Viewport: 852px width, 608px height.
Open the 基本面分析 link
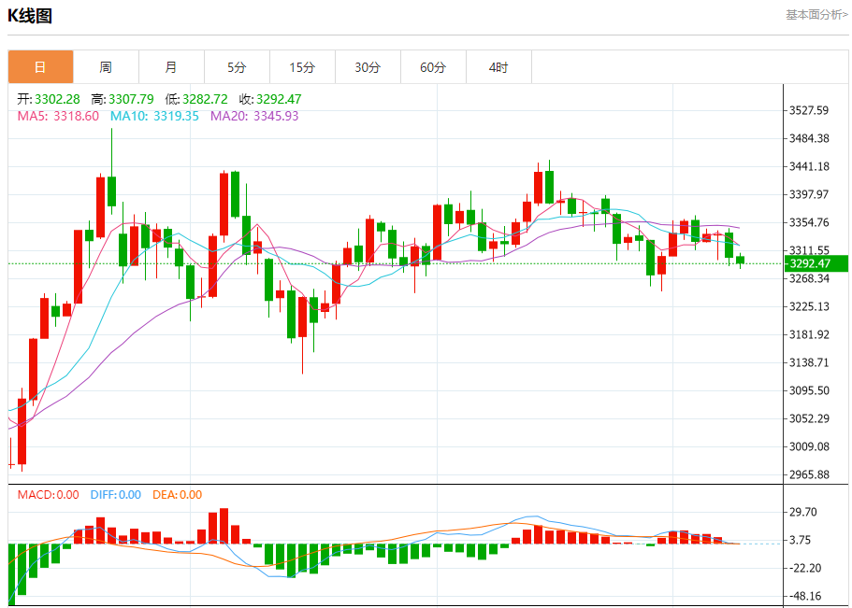(816, 15)
